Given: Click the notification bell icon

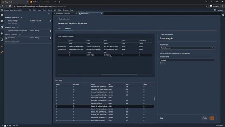Looking at the screenshot, I should 215,10.
